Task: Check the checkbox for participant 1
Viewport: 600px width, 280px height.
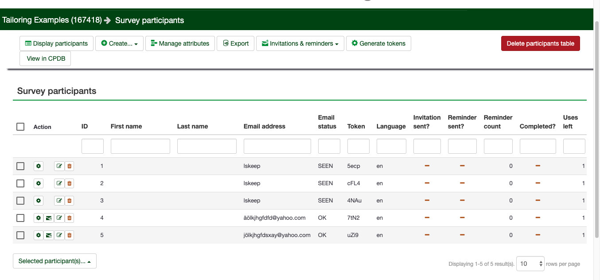Action: (x=20, y=166)
